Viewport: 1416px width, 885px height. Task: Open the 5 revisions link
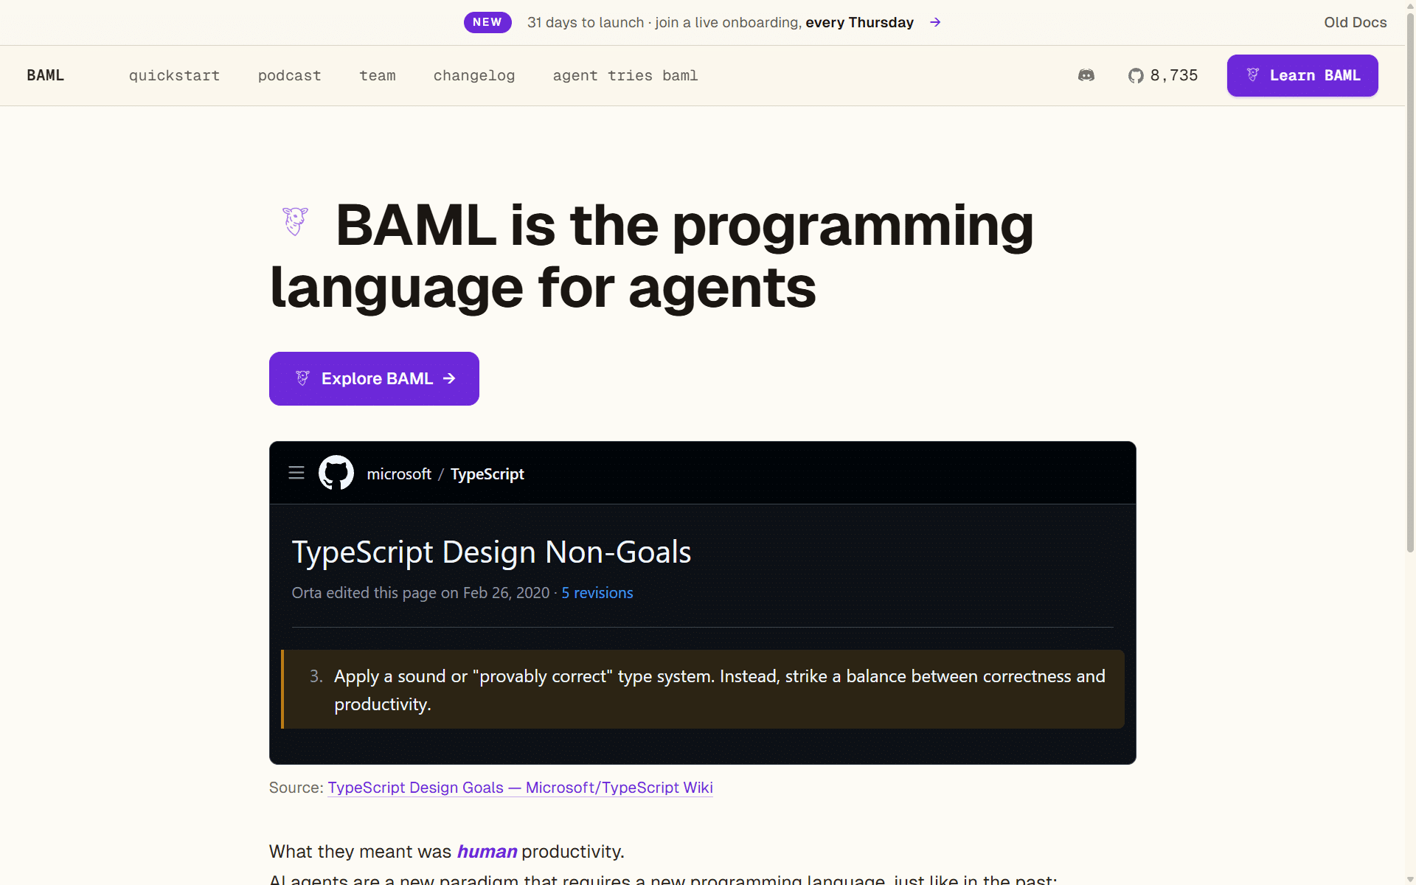[597, 593]
